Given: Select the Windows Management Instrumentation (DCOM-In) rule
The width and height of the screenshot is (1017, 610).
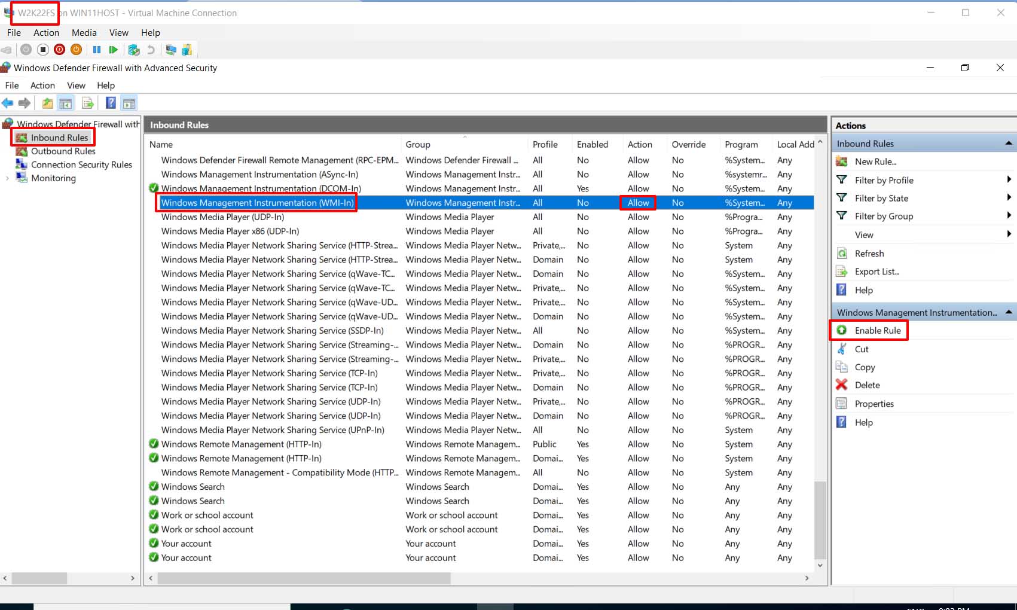Looking at the screenshot, I should [x=480, y=188].
